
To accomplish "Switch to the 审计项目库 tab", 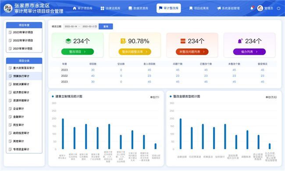I will (x=83, y=8).
